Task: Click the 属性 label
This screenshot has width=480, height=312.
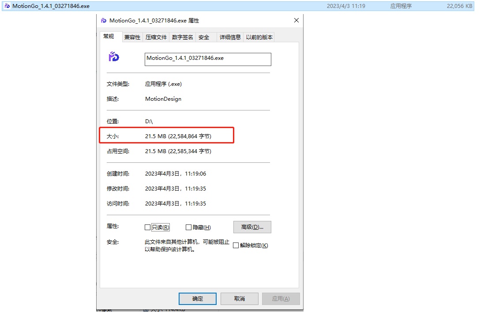Action: pyautogui.click(x=112, y=226)
